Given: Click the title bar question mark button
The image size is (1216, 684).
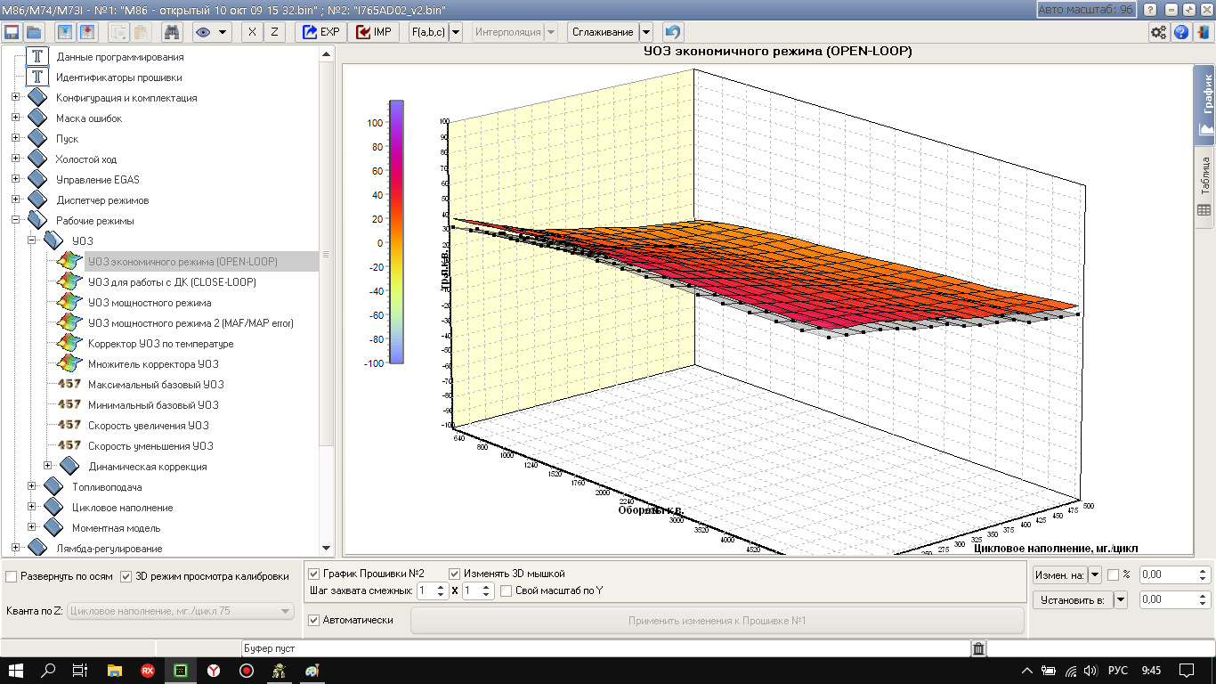Looking at the screenshot, I should [x=1151, y=9].
